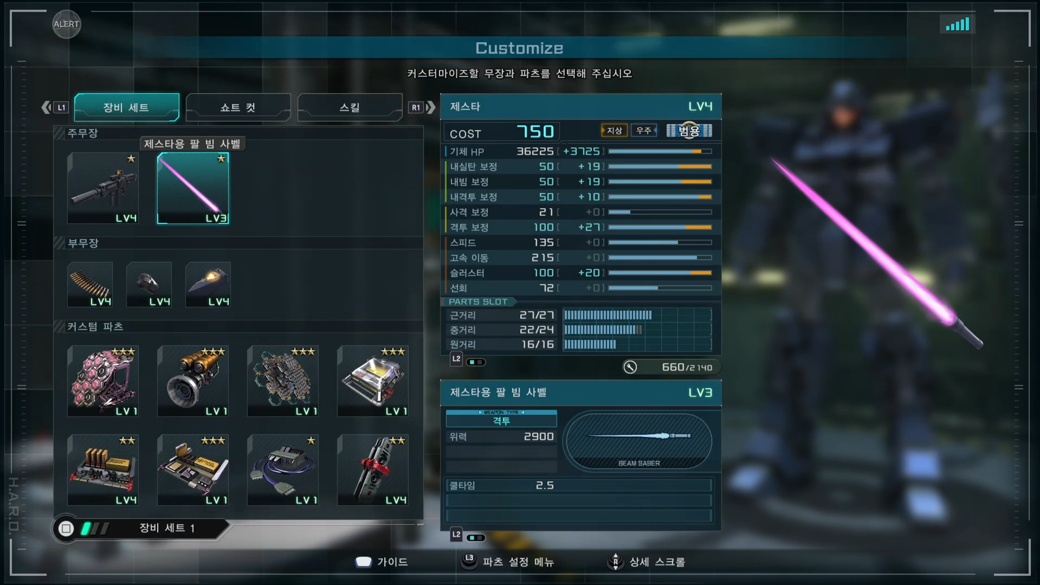Select the ammo belt sub-weapon icon
Viewport: 1040px width, 585px height.
[x=90, y=285]
